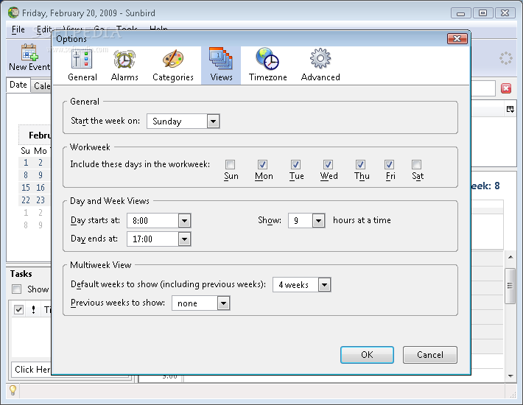Open the Start the week on dropdown
Viewport: 523px width, 405px height.
[183, 121]
